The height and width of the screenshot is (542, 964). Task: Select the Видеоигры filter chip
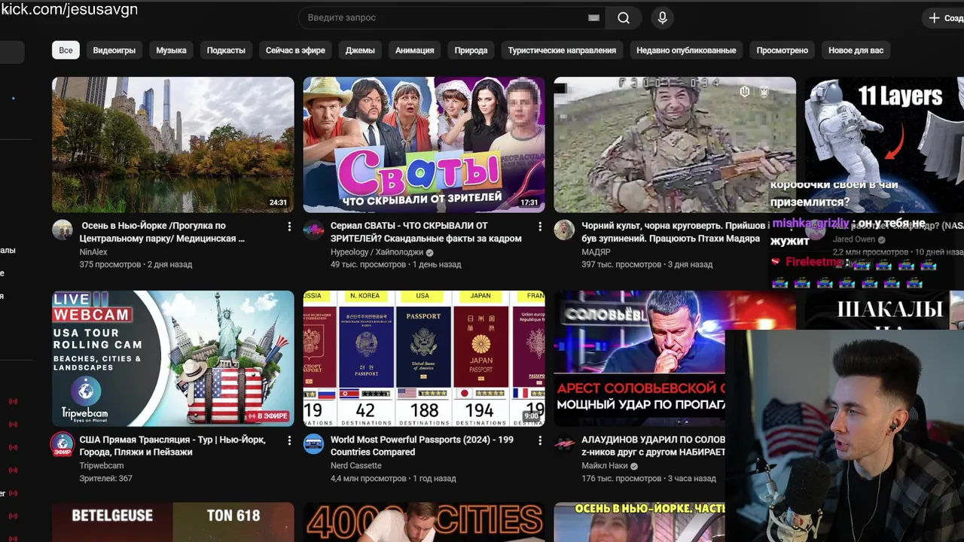point(114,50)
